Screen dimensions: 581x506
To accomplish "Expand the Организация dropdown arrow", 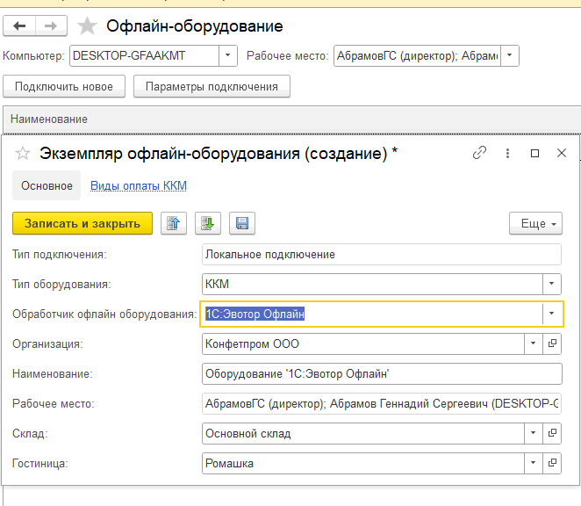I will click(534, 343).
